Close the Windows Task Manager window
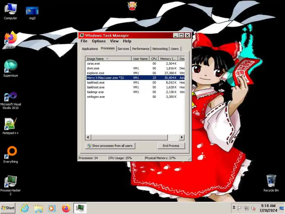Viewport: 285px width, 214px height. click(187, 35)
